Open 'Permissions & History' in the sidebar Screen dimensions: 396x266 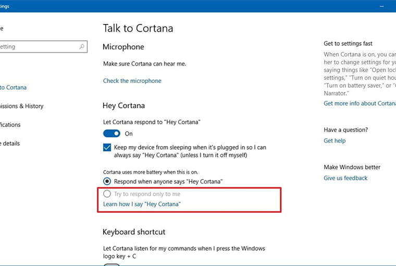(x=22, y=106)
